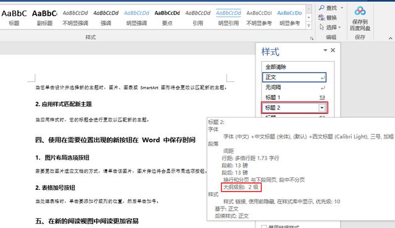Click paragraph '当应用样式时，您的标题会进行更改以匹配新的主题。'

click(92, 120)
